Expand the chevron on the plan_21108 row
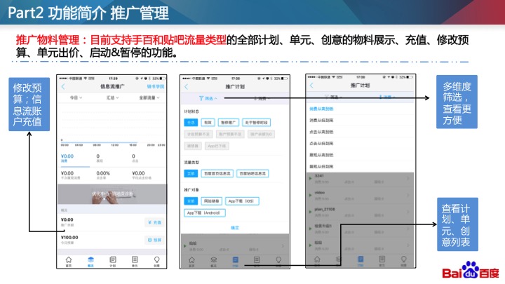This screenshot has height=284, width=505. 408,212
